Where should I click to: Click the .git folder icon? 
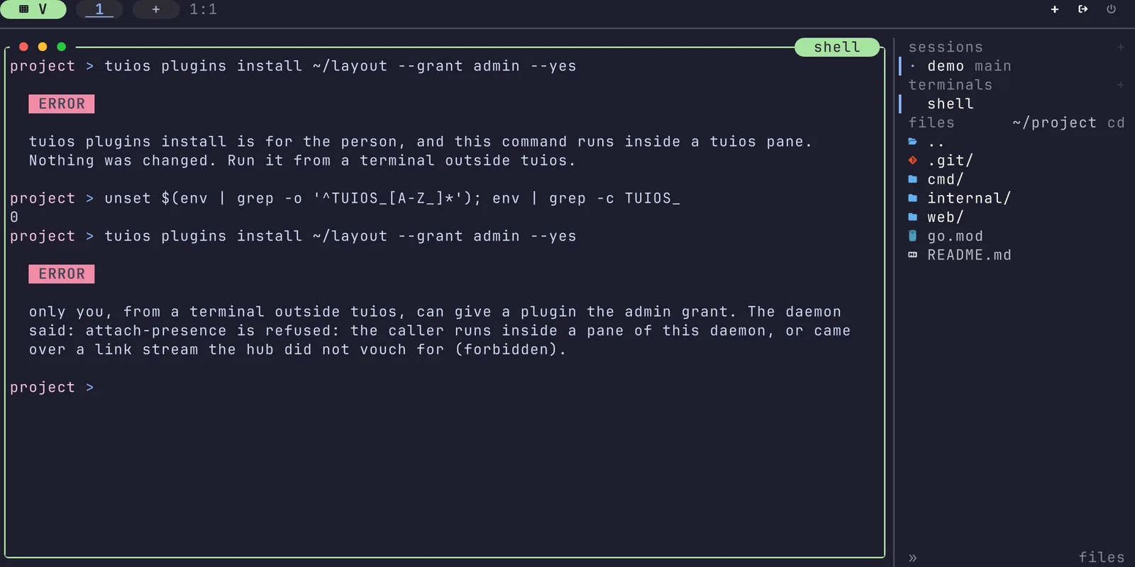[x=913, y=160]
